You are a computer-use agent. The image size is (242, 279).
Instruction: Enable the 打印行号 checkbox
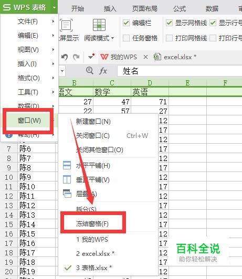point(213,38)
